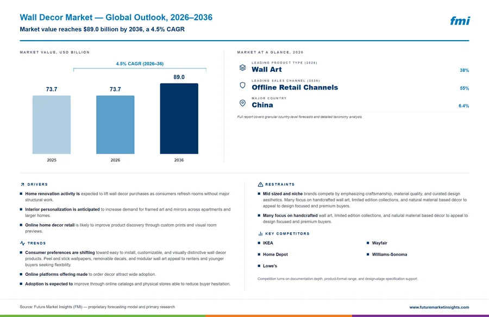Click the 89.0 value label
This screenshot has width=489, height=317.
coord(179,77)
